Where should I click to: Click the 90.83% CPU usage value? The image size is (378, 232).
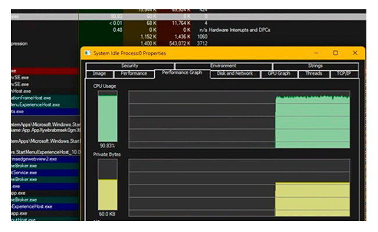coord(108,146)
